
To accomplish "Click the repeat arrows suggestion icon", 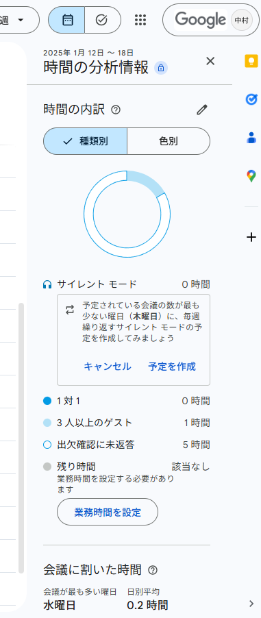I will [x=70, y=310].
